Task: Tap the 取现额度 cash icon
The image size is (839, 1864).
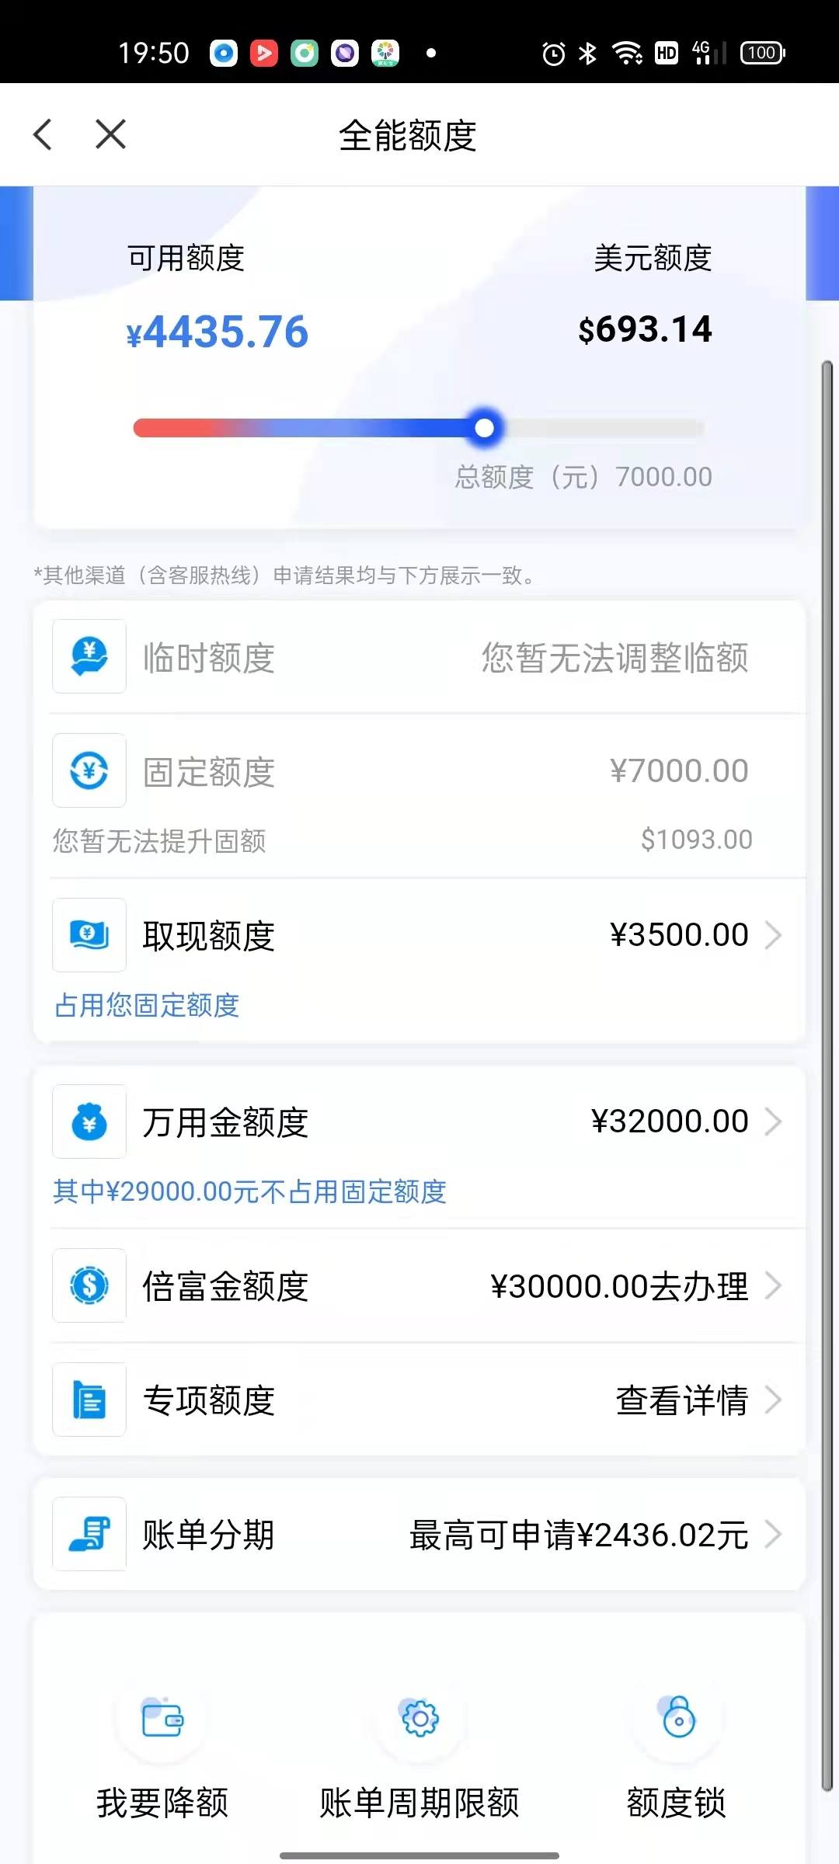Action: tap(89, 935)
